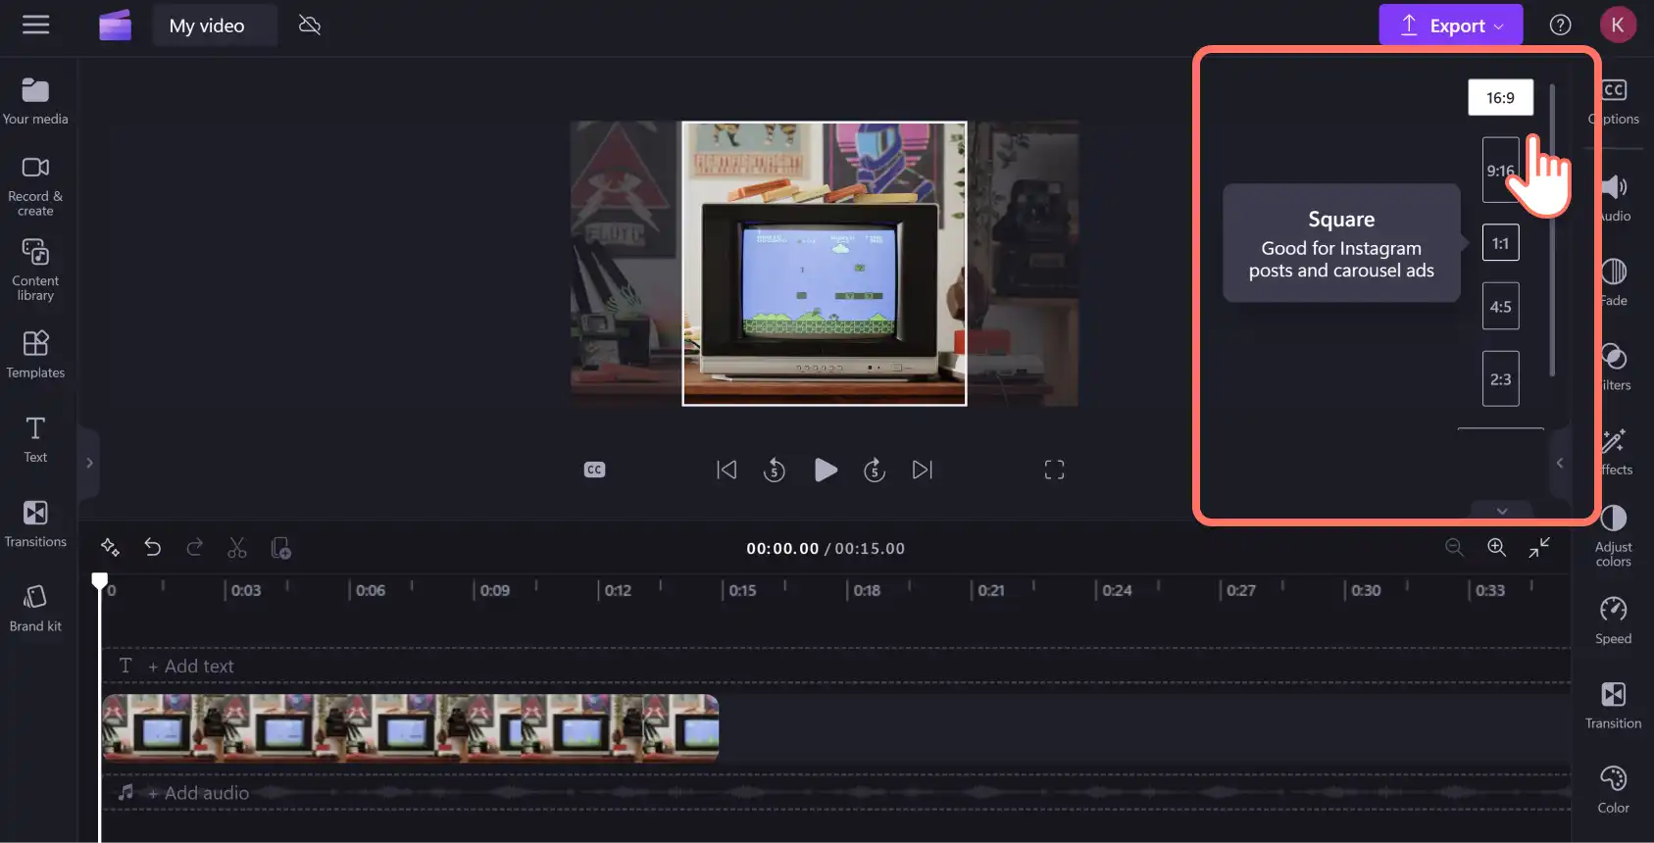Open Brand kit panel
Screen dimensions: 1654x843
(35, 608)
